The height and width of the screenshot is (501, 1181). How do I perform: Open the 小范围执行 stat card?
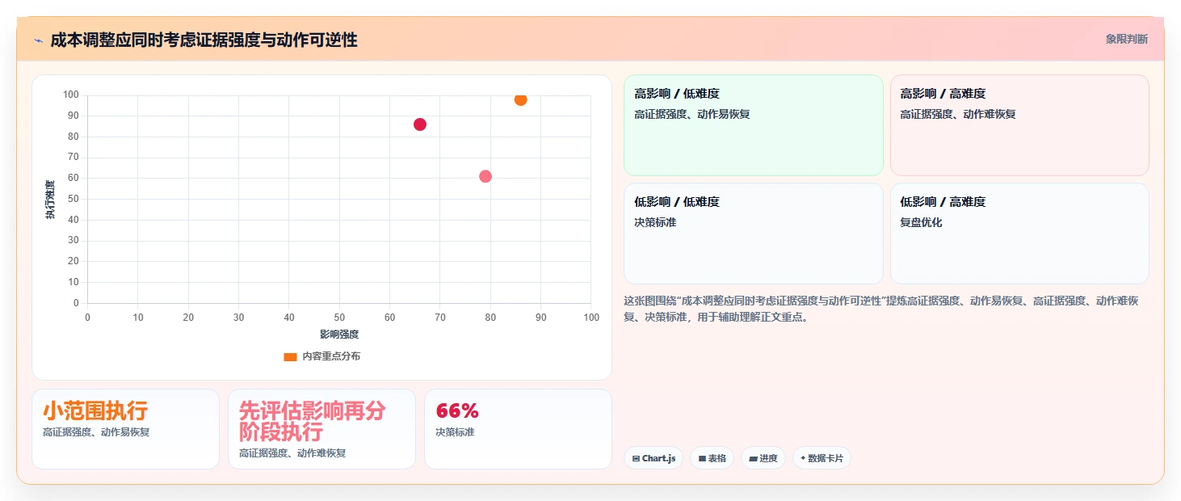pos(125,429)
